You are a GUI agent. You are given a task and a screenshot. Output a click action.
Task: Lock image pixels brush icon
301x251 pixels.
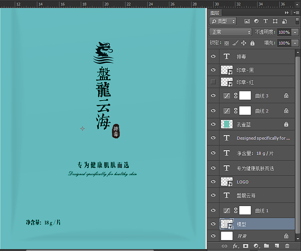click(235, 43)
